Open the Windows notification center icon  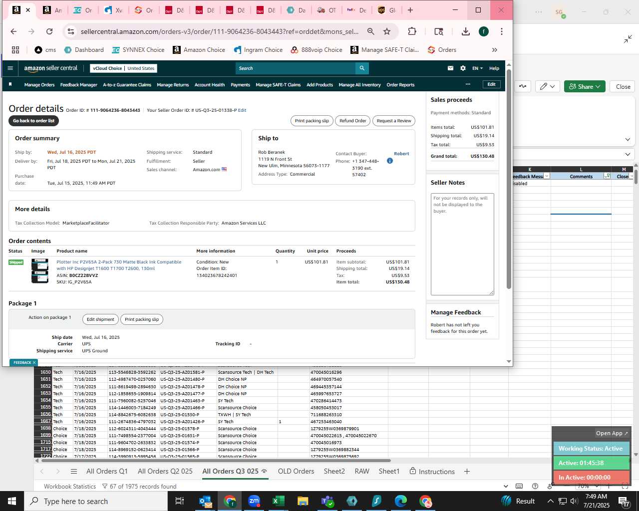(x=624, y=501)
